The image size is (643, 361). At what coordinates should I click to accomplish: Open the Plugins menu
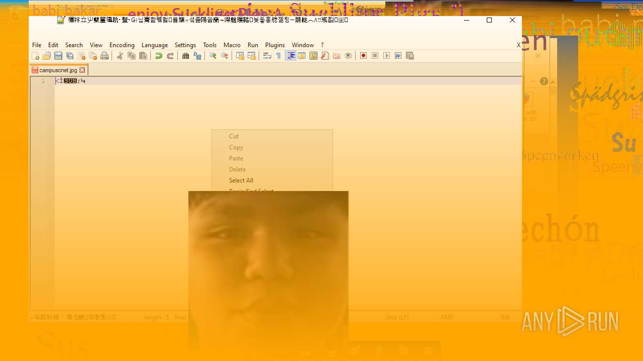[x=275, y=45]
